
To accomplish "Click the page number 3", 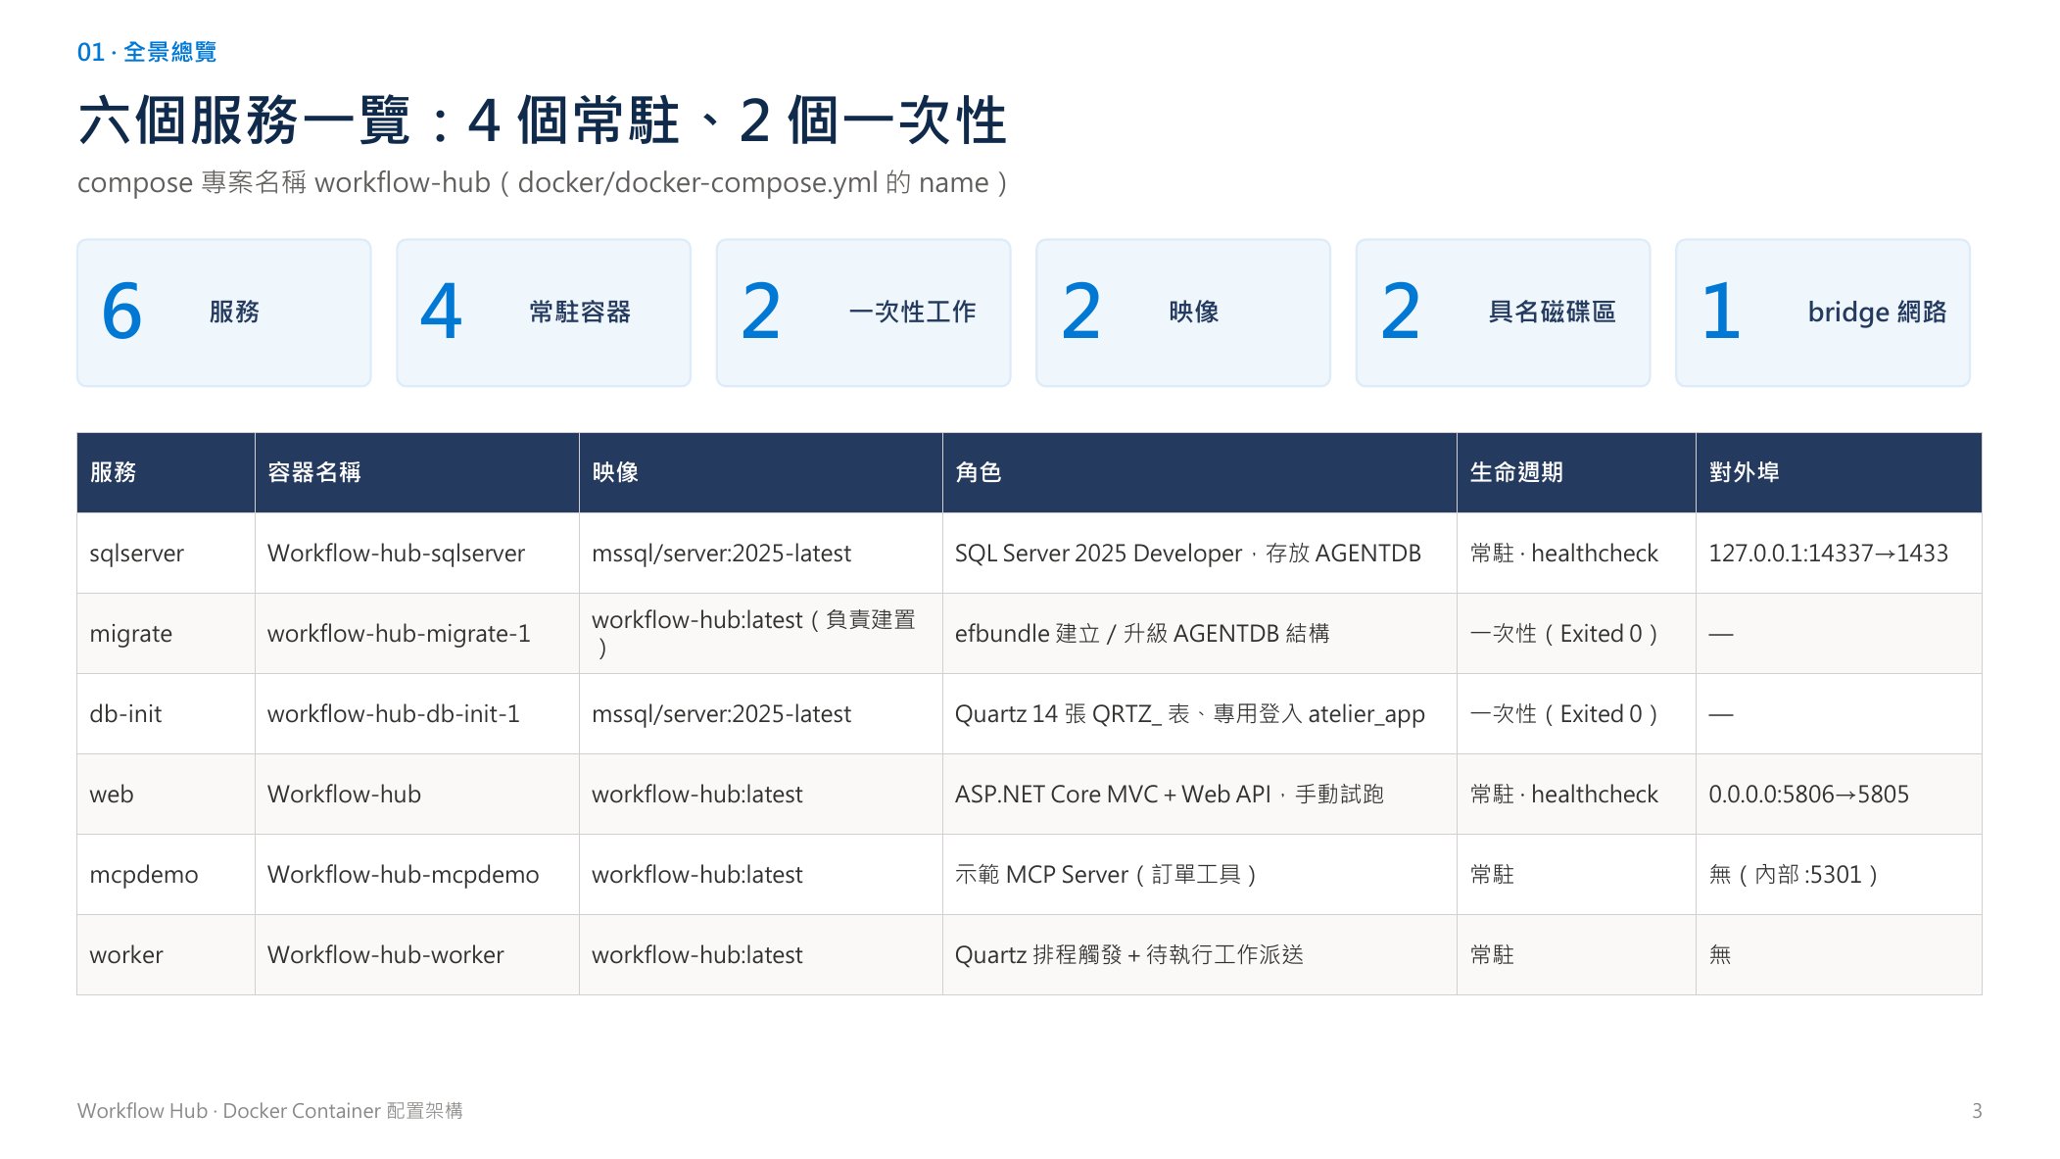I will [x=1977, y=1111].
